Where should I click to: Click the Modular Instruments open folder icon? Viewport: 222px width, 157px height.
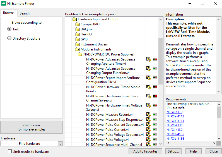click(77, 49)
